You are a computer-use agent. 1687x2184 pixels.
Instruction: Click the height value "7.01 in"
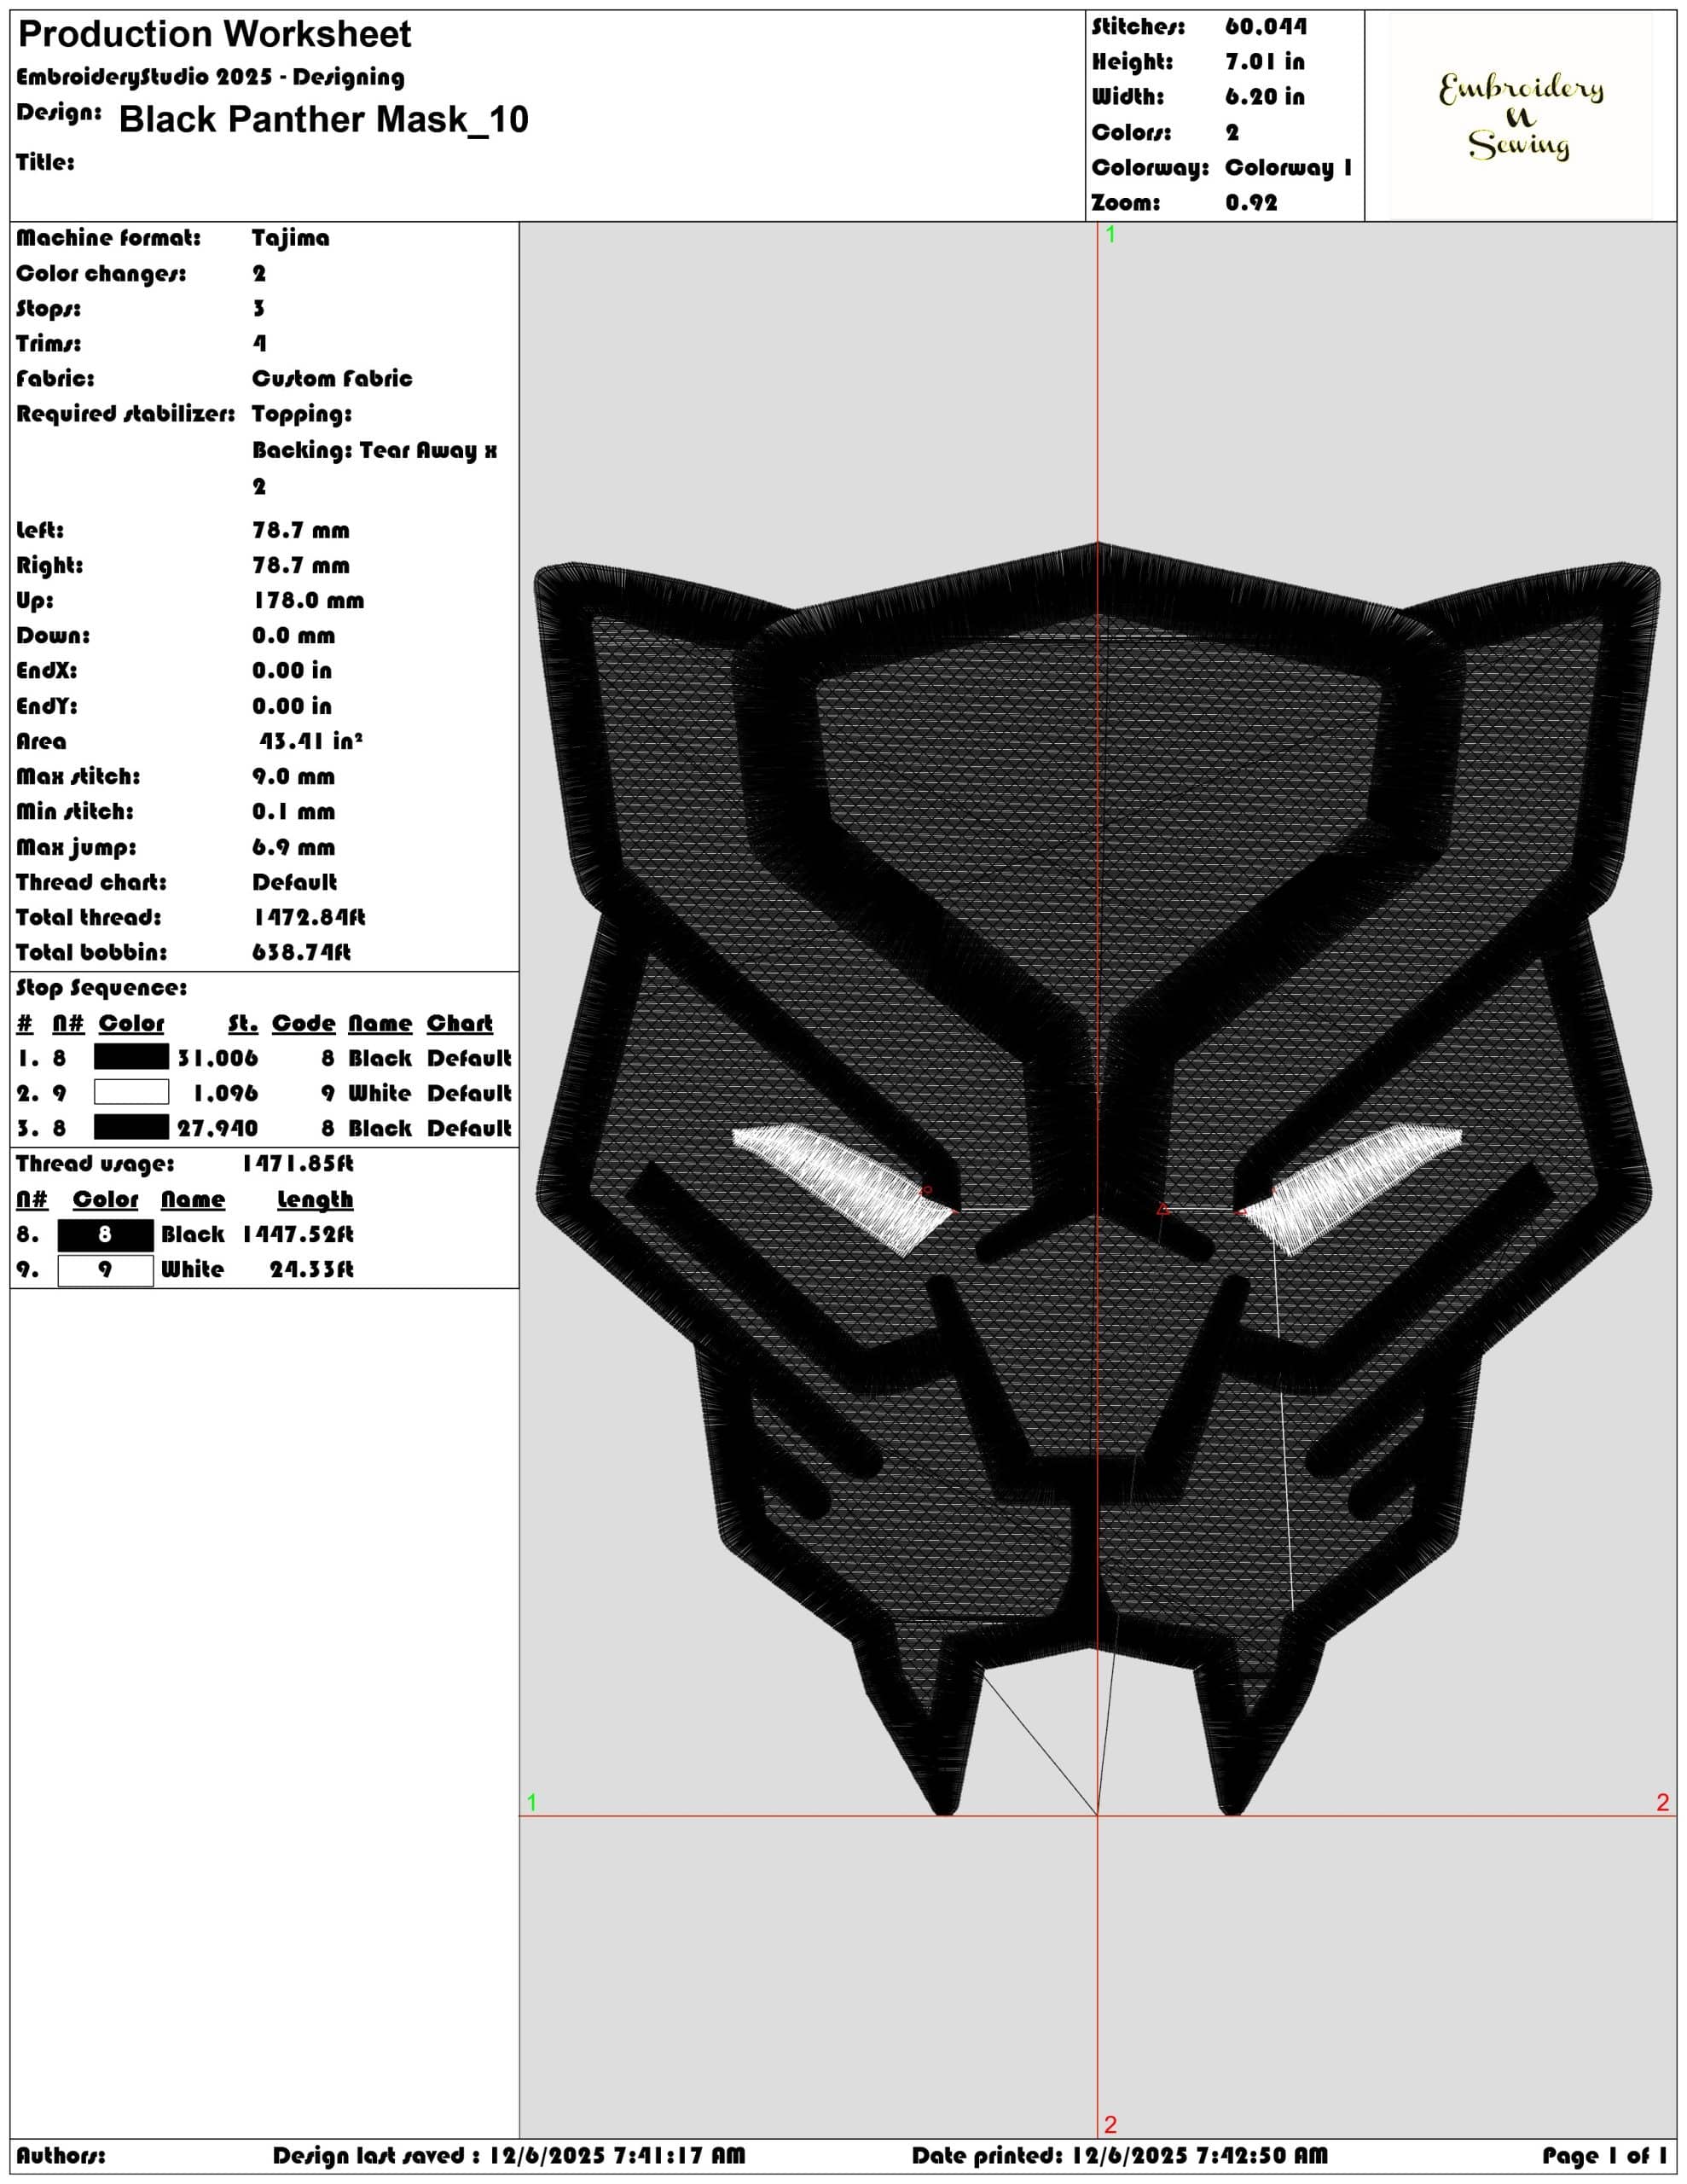[1264, 62]
